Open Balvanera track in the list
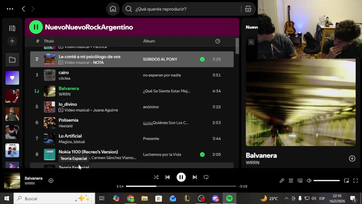 (69, 88)
